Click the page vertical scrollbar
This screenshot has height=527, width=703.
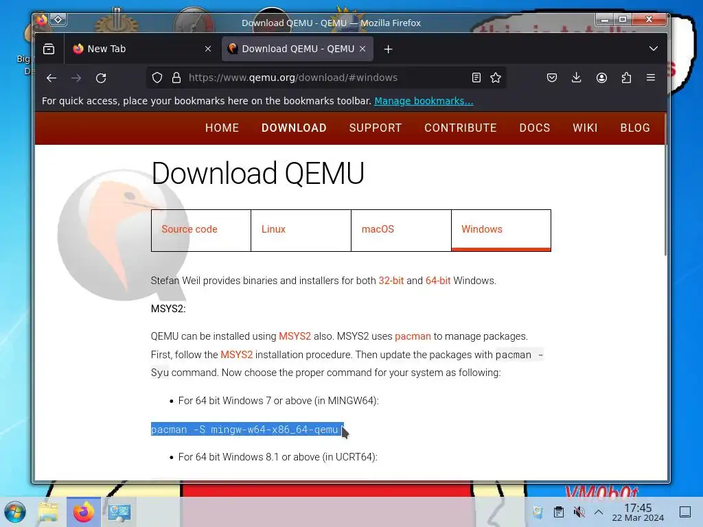click(x=665, y=185)
